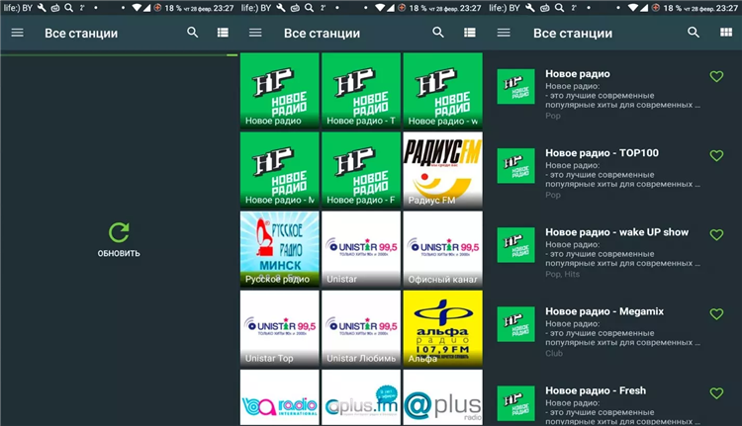Screen dimensions: 742x426
Task: Open Офисный канал tile
Action: (x=443, y=249)
